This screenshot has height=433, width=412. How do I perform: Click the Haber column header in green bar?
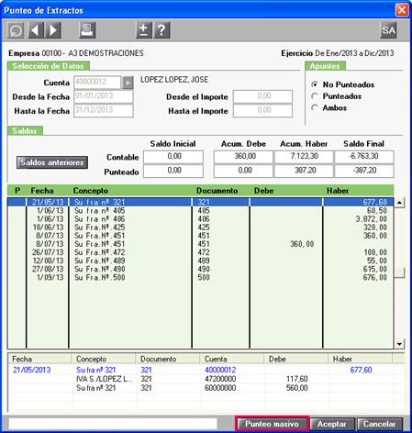click(338, 191)
